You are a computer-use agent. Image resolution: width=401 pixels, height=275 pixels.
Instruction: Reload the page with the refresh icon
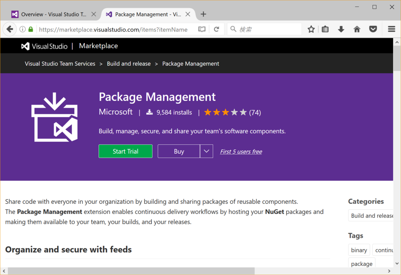coord(216,29)
